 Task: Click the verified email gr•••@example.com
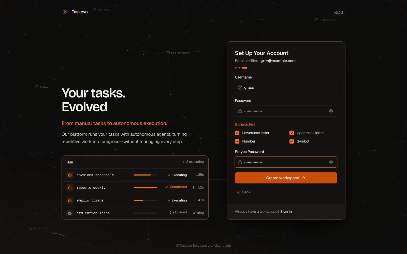278,61
